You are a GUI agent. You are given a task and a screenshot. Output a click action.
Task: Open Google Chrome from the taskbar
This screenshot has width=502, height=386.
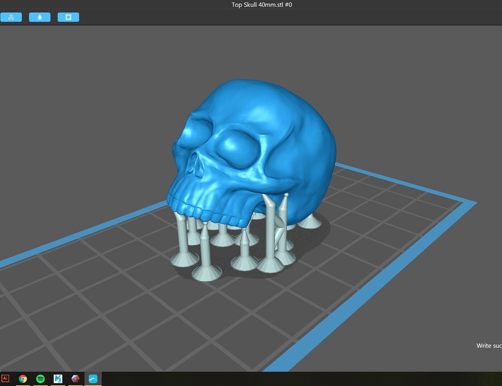pyautogui.click(x=23, y=378)
